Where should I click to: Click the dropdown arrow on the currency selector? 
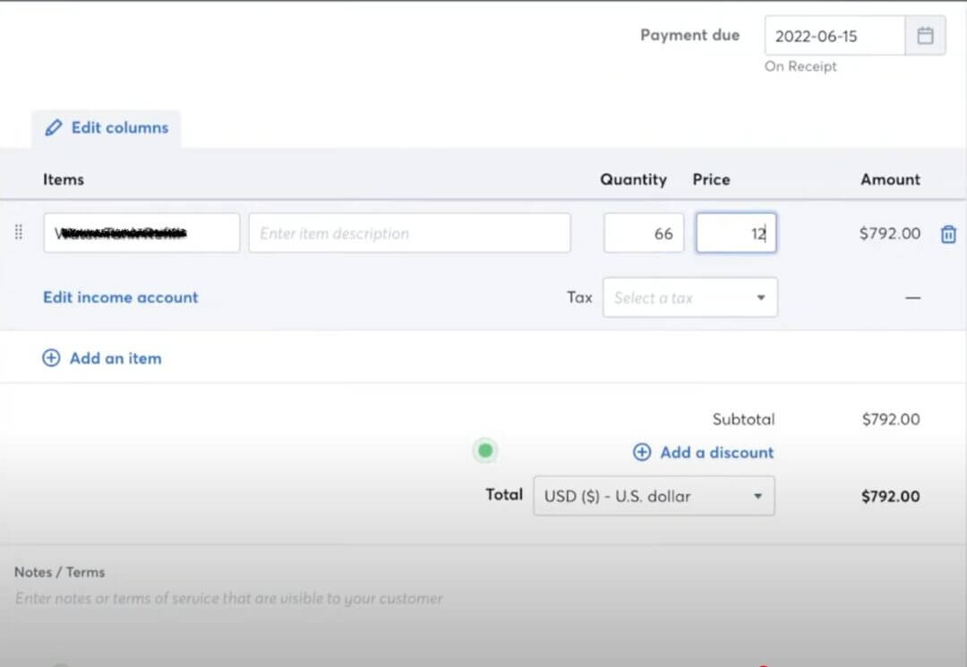tap(757, 495)
